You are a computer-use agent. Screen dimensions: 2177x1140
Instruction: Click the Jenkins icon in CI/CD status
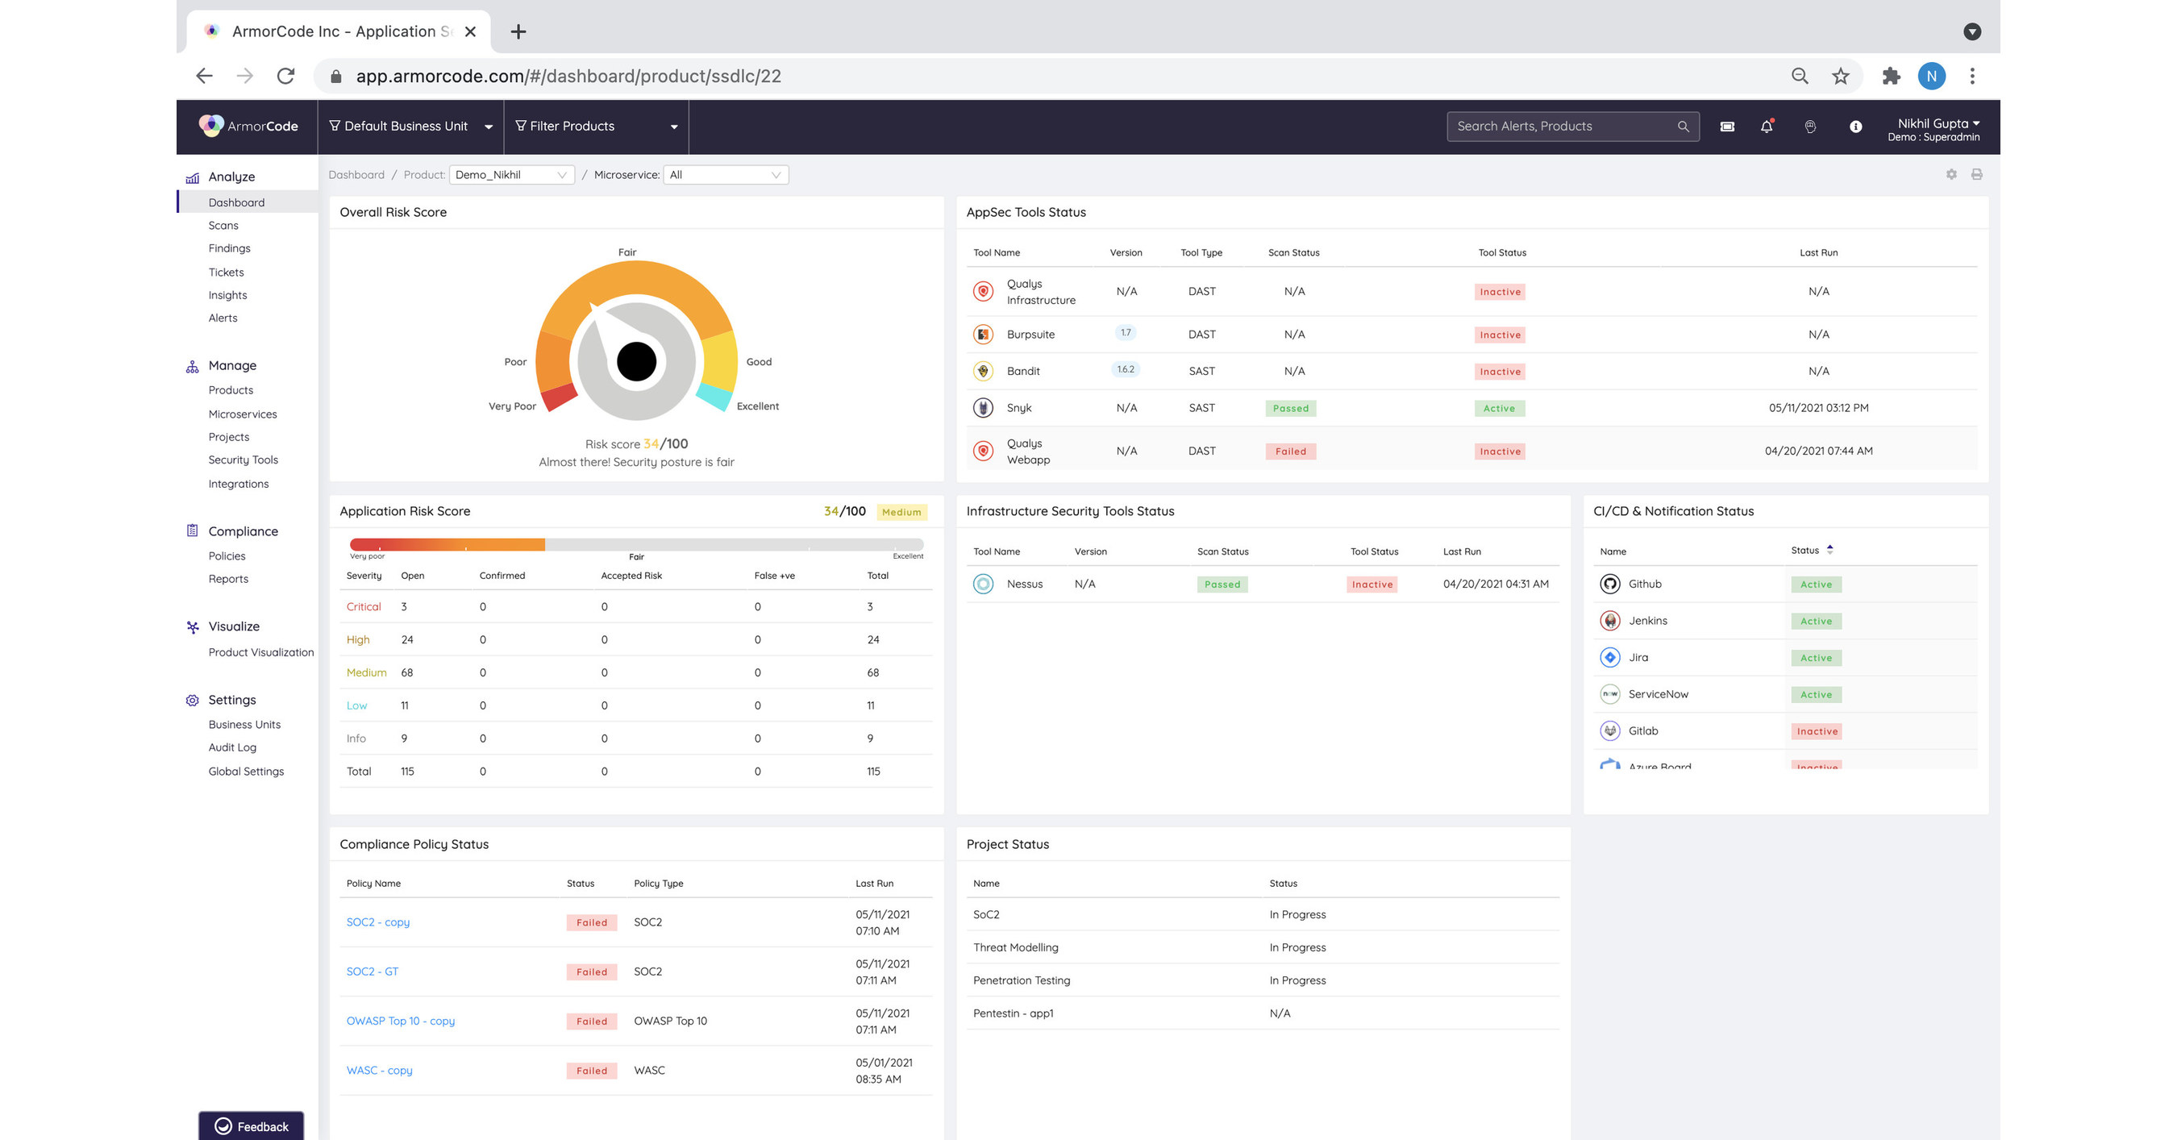(x=1610, y=620)
